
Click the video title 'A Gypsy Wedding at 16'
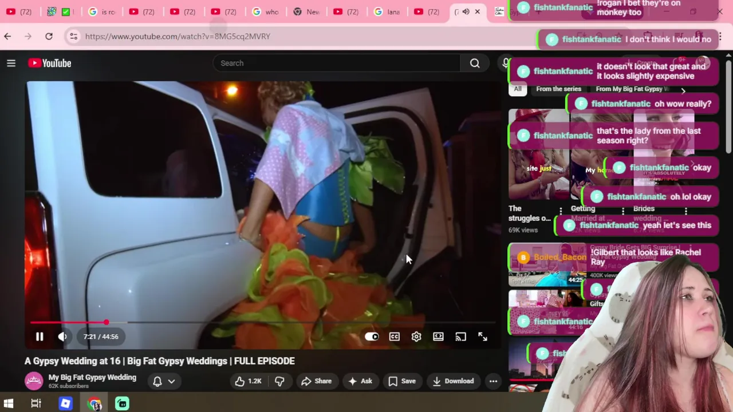pos(160,361)
